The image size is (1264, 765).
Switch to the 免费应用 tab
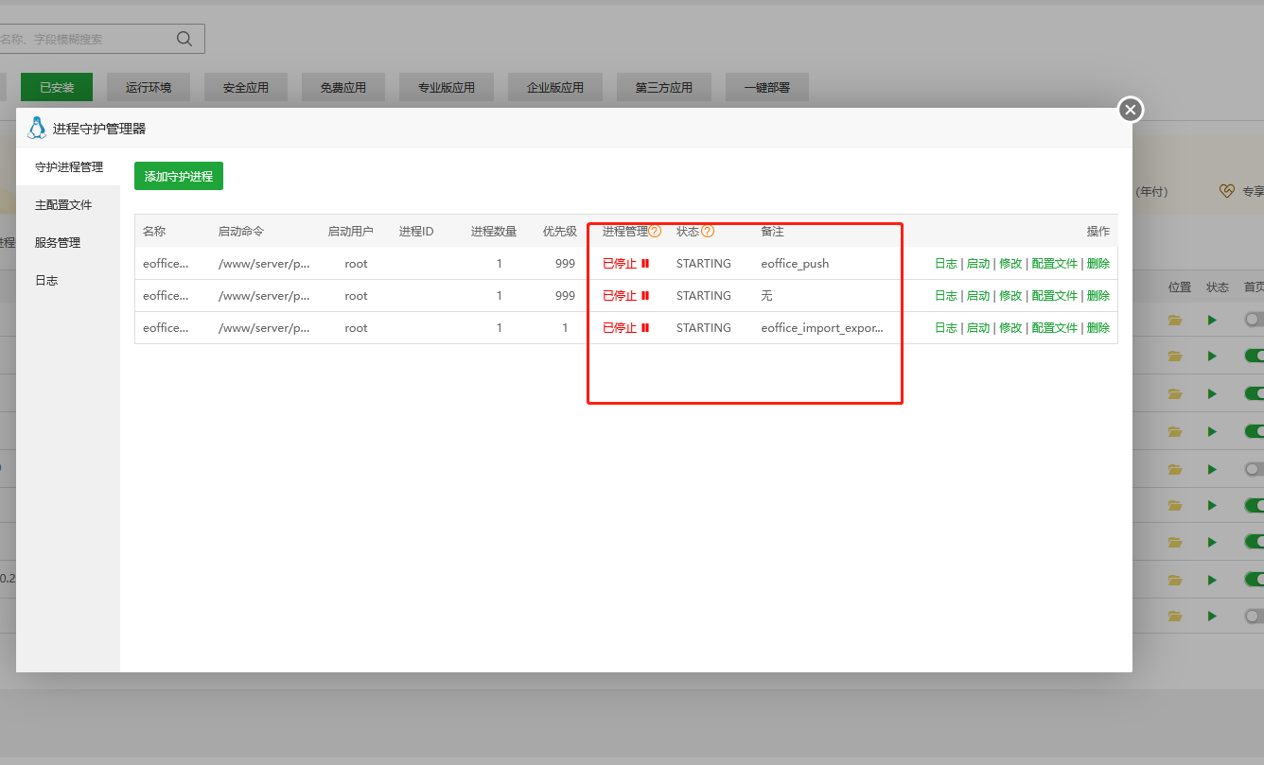(x=343, y=87)
